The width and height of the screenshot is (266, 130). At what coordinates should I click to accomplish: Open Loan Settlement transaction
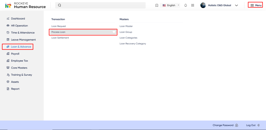pyautogui.click(x=60, y=38)
